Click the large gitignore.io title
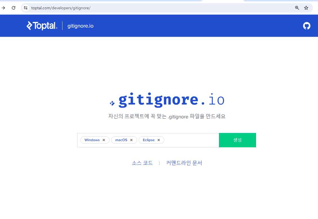 pyautogui.click(x=167, y=100)
